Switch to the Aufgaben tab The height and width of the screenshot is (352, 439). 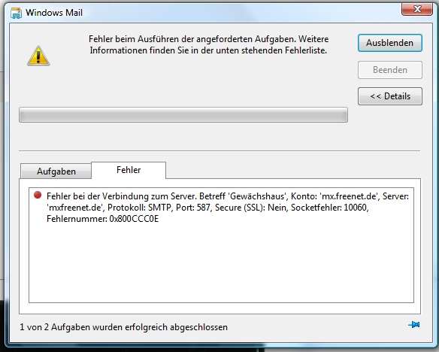coord(56,171)
